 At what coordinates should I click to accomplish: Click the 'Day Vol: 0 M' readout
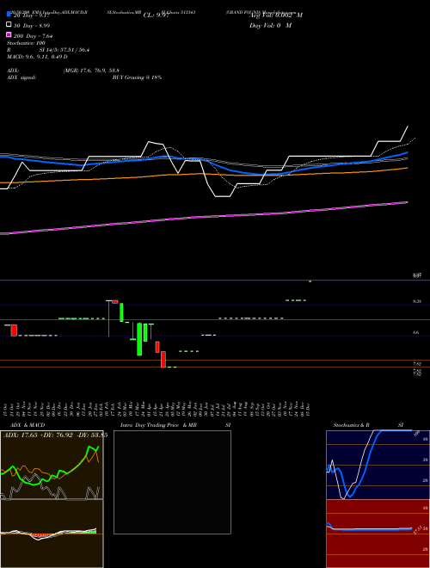(270, 26)
